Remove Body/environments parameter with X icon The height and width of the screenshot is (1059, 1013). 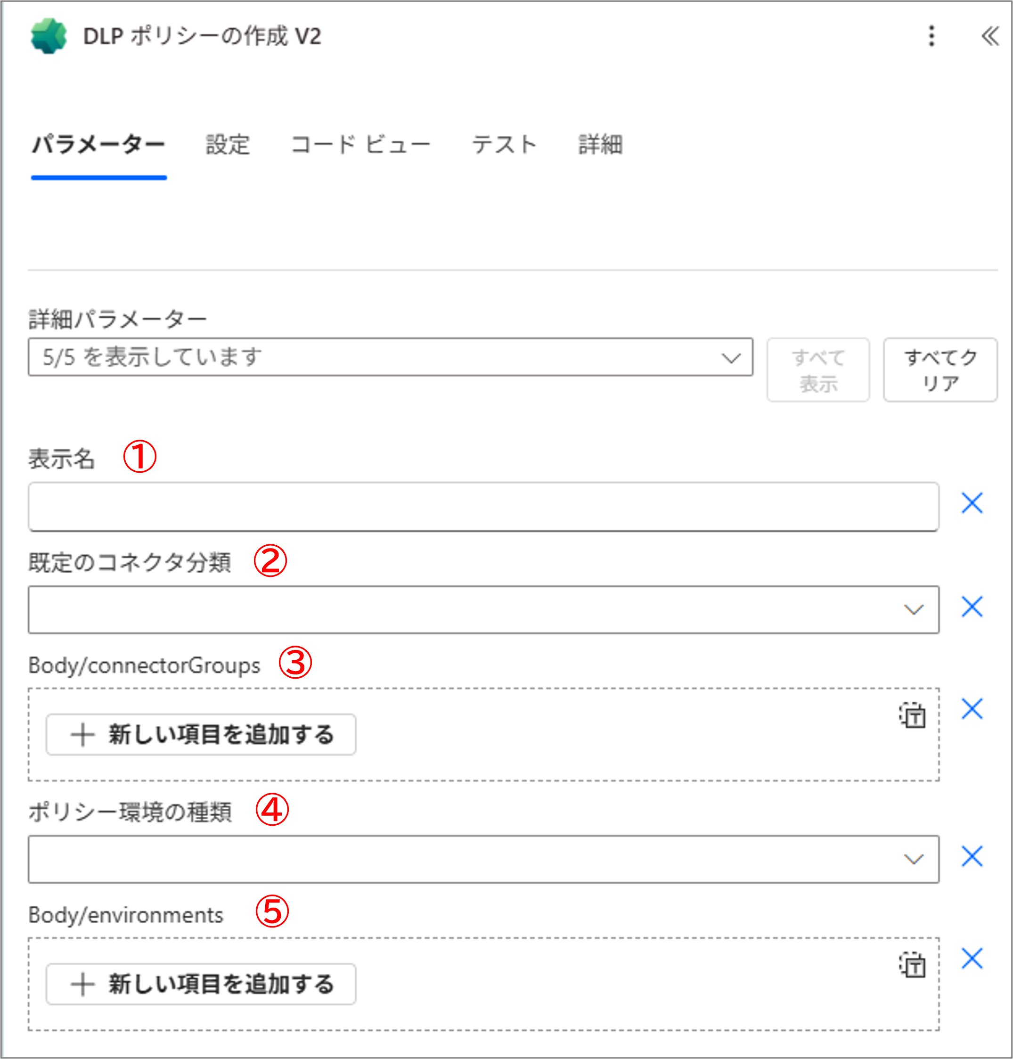[972, 958]
